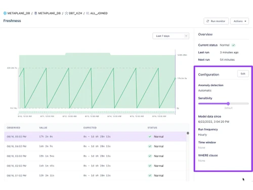Click the latest data point on chart
The width and height of the screenshot is (253, 190).
(x=175, y=79)
